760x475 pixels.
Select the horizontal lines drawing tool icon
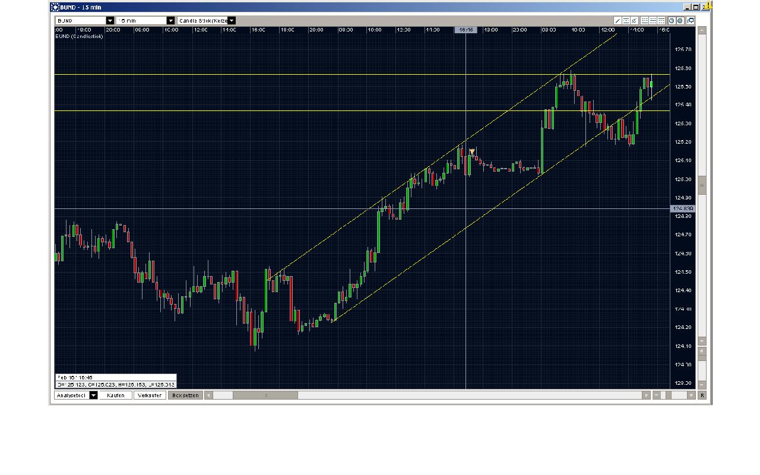(x=626, y=20)
